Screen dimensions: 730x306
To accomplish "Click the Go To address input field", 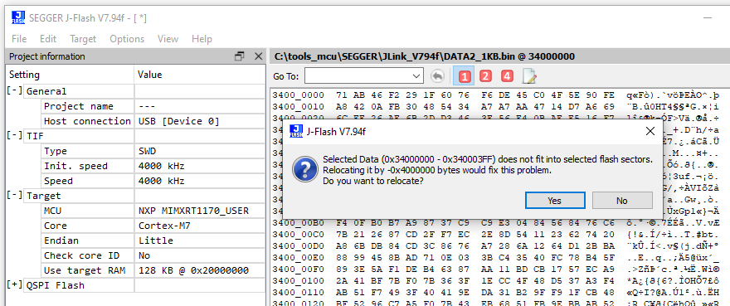I will click(358, 76).
